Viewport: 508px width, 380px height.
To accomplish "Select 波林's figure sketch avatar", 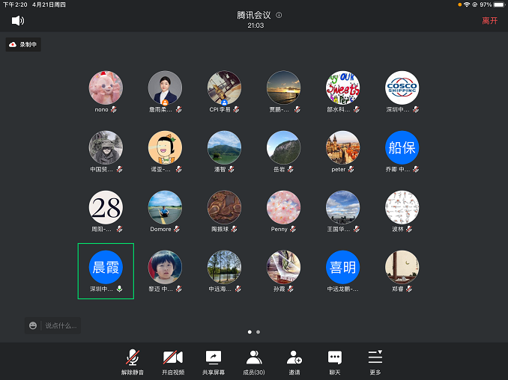I will 402,207.
